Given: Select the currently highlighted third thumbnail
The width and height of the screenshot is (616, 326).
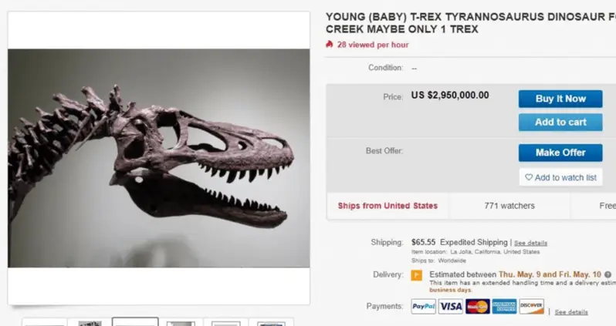Looking at the screenshot, I should [135, 322].
